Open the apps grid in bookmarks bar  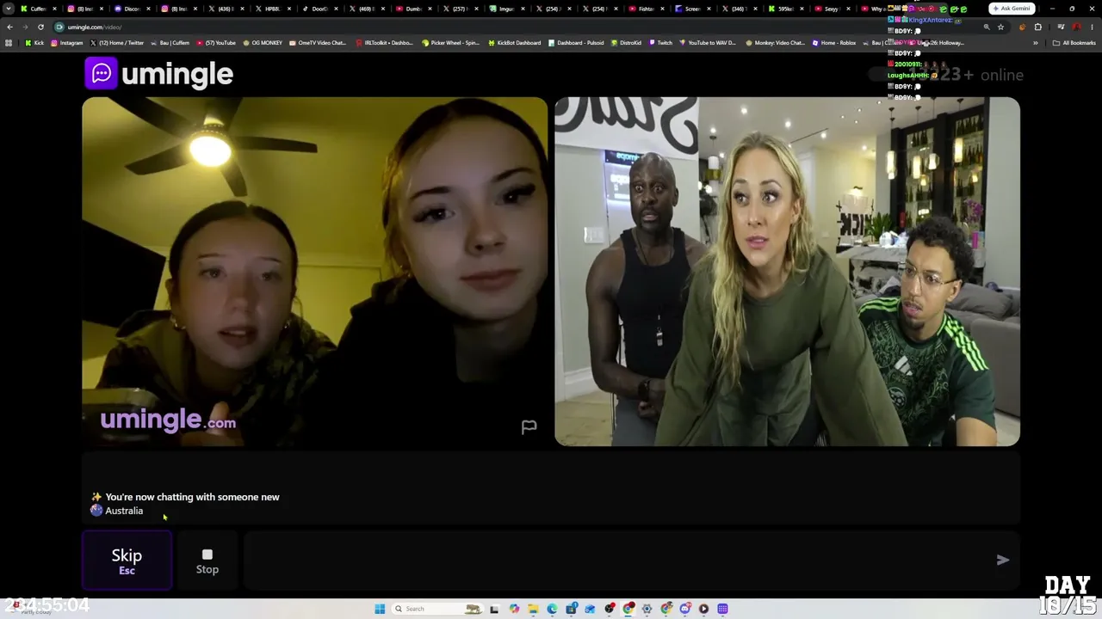tap(9, 43)
